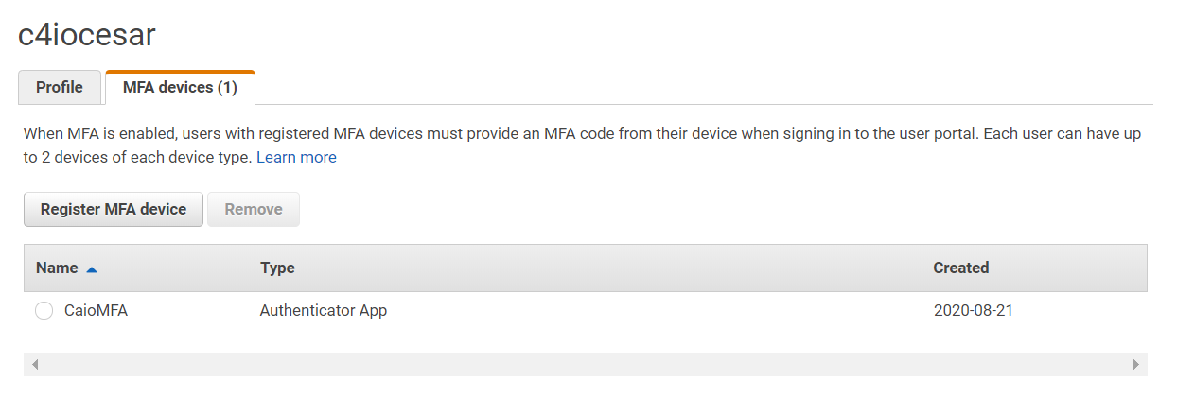The width and height of the screenshot is (1177, 415).
Task: Click the MFA description paragraph text
Action: pos(568,134)
